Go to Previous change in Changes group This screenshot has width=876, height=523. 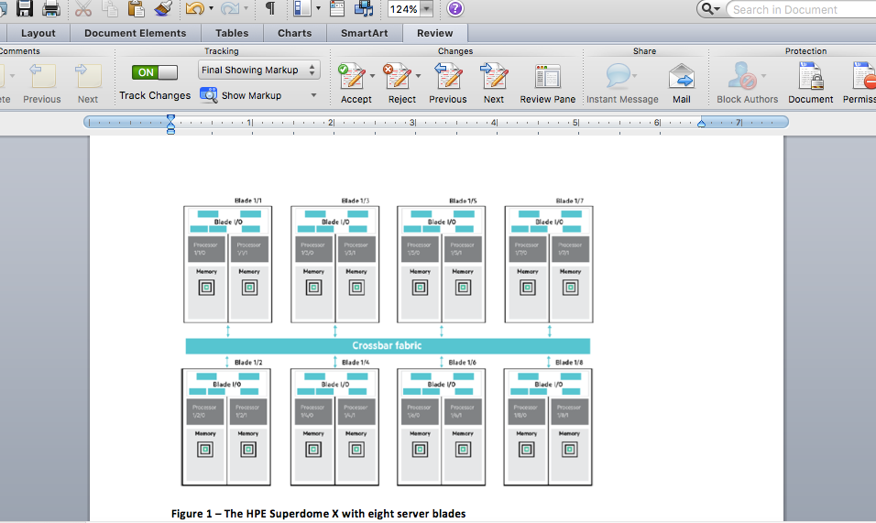[x=447, y=77]
